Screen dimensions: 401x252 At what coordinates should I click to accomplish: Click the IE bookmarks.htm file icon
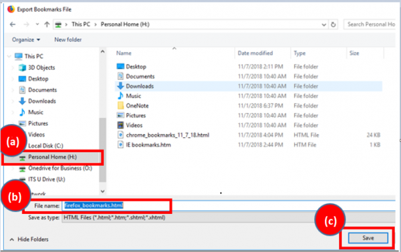tap(120, 145)
